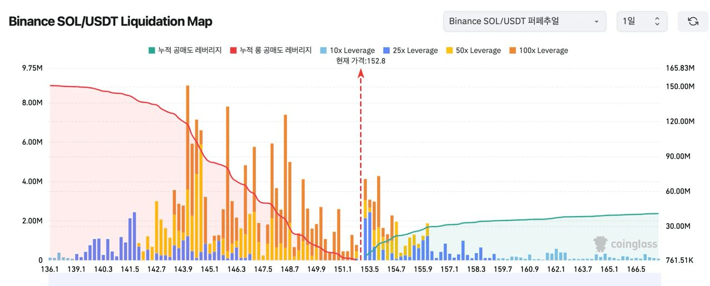Click the orange 100x legend color square

click(x=512, y=50)
